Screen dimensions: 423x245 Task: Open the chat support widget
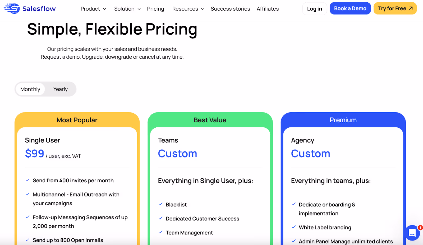pyautogui.click(x=412, y=233)
